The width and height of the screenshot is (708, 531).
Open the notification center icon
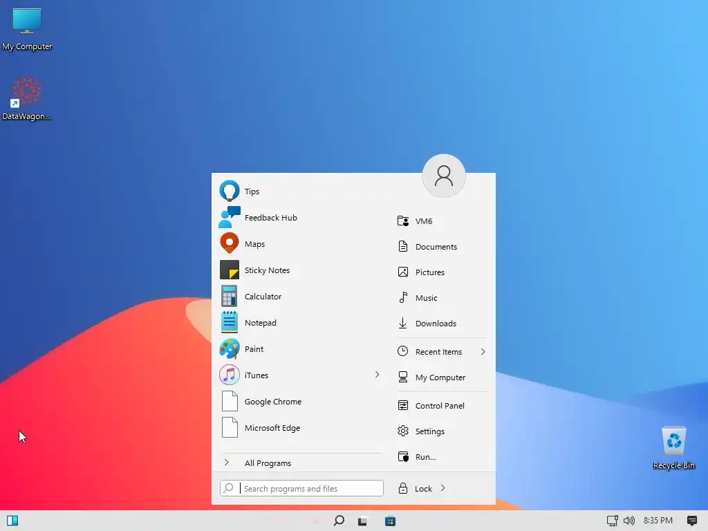(691, 521)
